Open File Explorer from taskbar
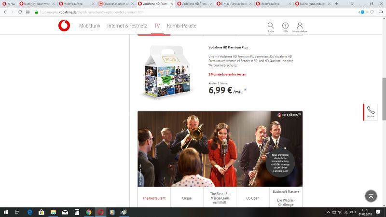The width and height of the screenshot is (386, 217). click(53, 212)
